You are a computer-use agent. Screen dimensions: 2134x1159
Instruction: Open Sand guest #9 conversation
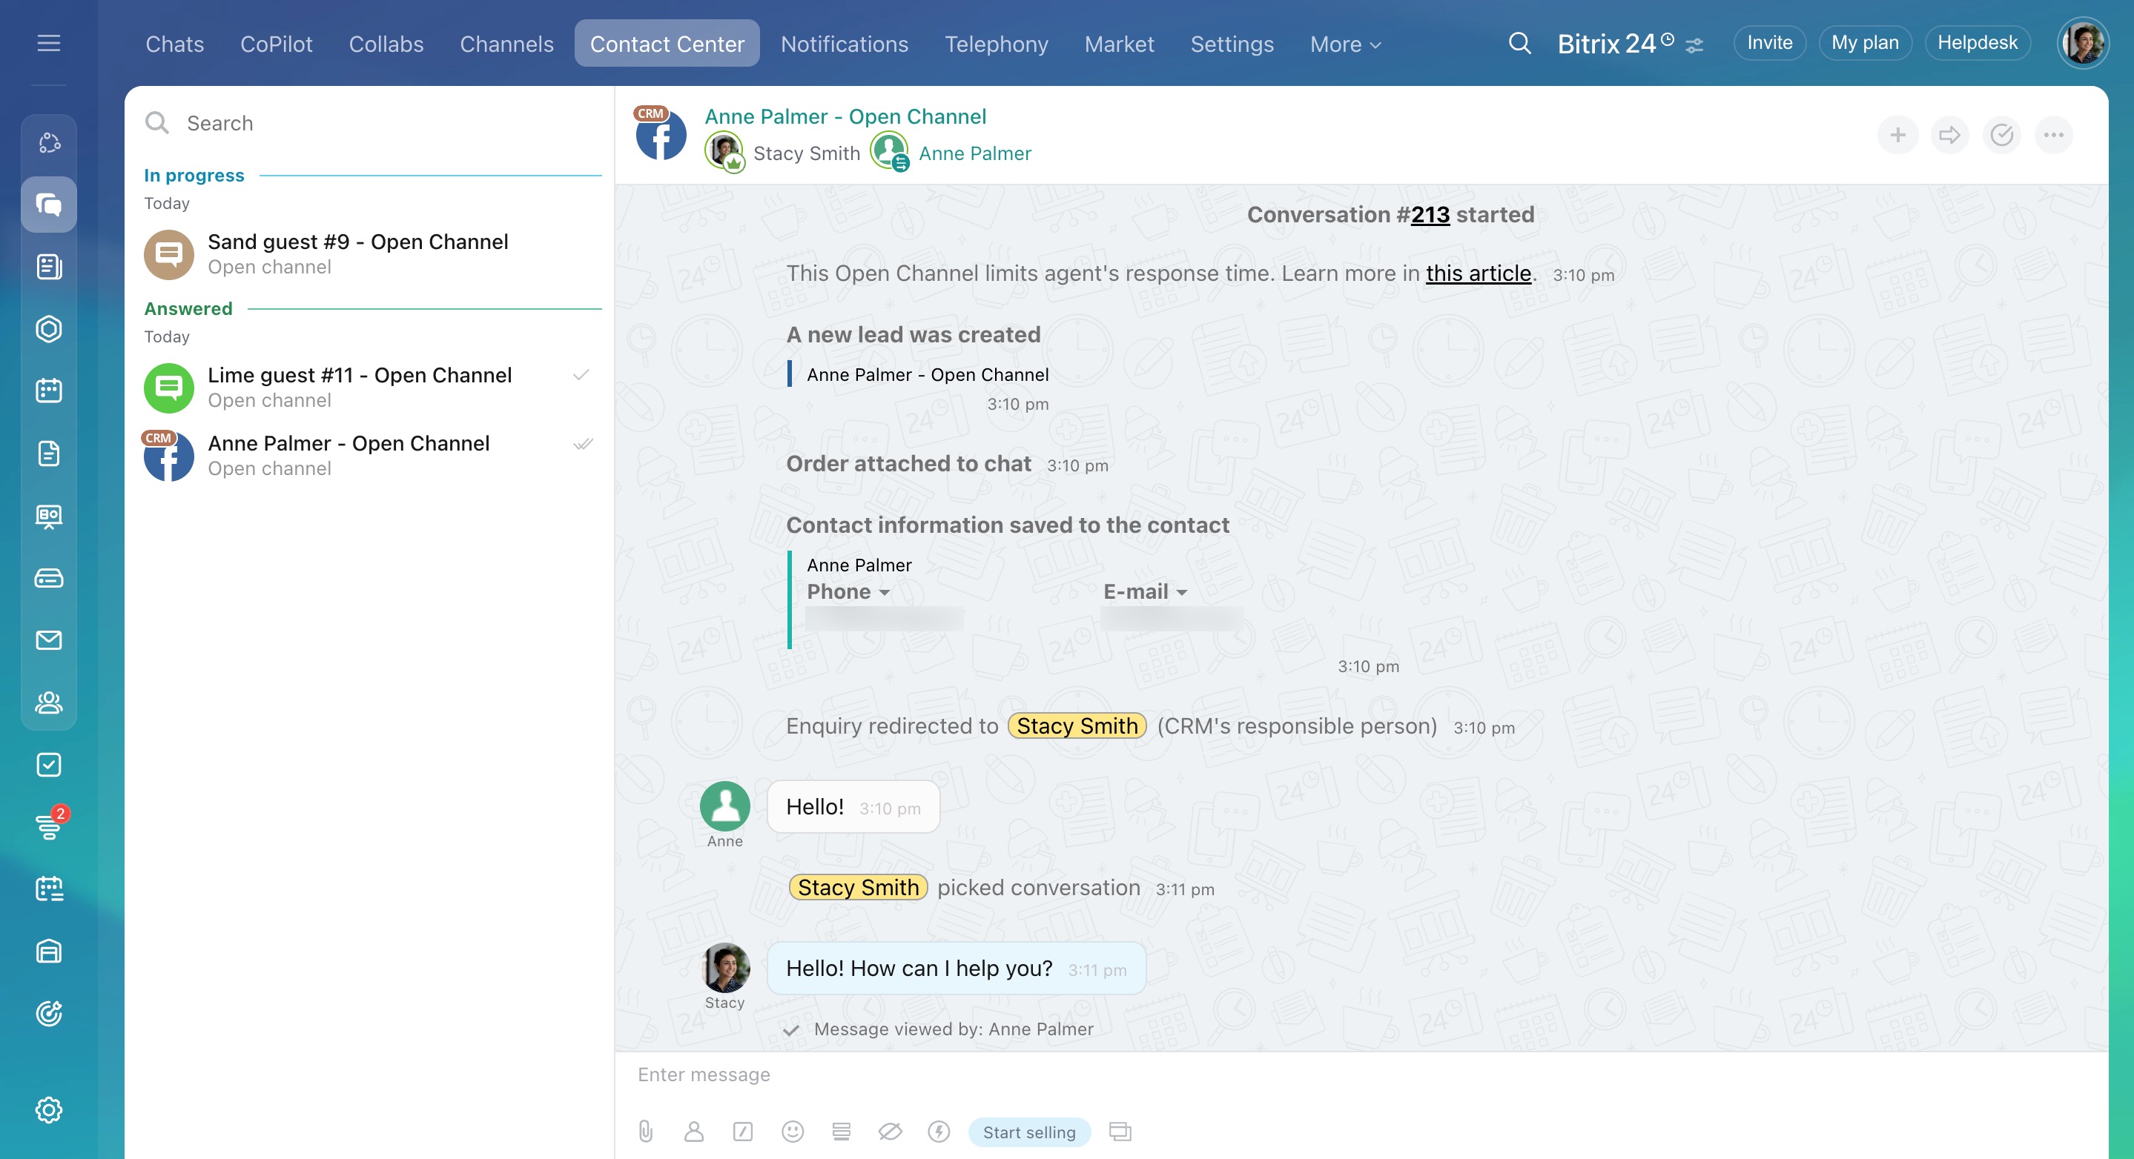click(x=369, y=254)
